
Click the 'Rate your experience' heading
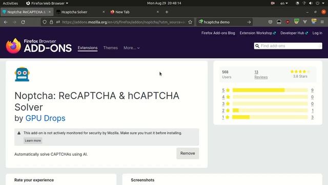coord(34,180)
